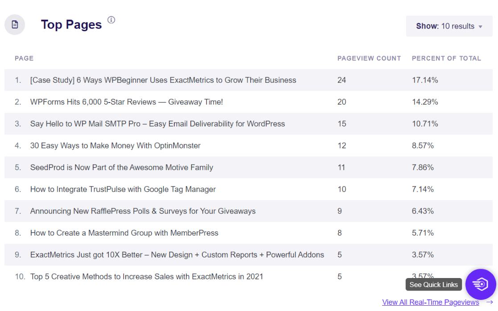Expand the Show 10 results dropdown
The width and height of the screenshot is (498, 311).
pyautogui.click(x=449, y=26)
